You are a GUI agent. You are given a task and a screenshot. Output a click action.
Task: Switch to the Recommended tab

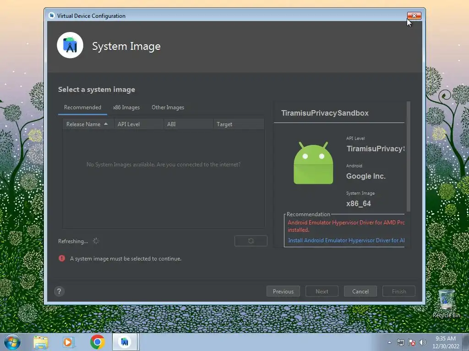point(82,107)
